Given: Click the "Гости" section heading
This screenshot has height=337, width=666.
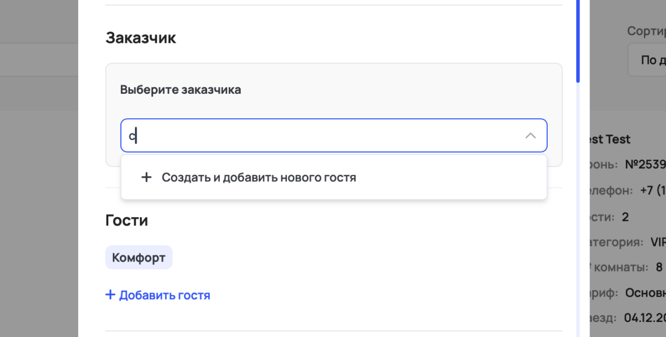Looking at the screenshot, I should pyautogui.click(x=127, y=220).
